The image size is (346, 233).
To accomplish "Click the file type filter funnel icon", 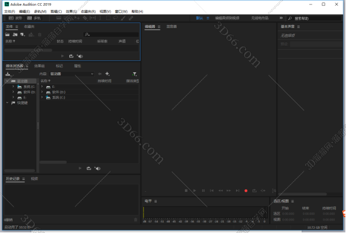I will tap(134, 74).
